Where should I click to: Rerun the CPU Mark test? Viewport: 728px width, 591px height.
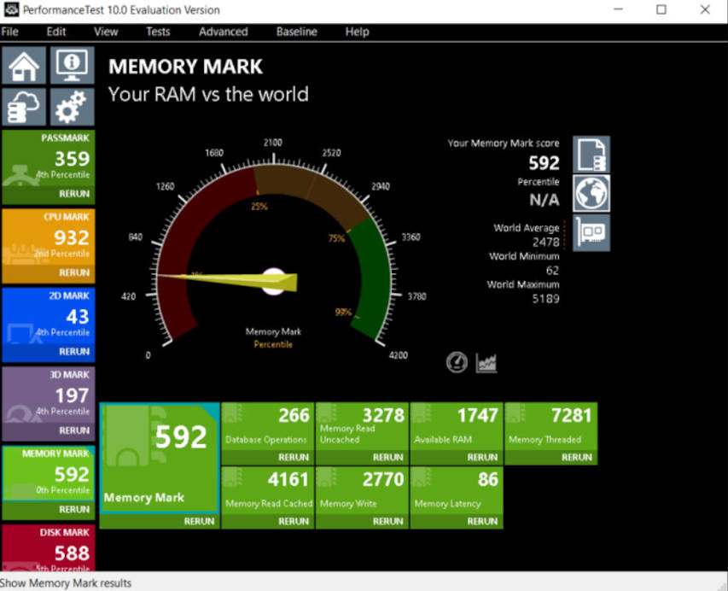(73, 272)
